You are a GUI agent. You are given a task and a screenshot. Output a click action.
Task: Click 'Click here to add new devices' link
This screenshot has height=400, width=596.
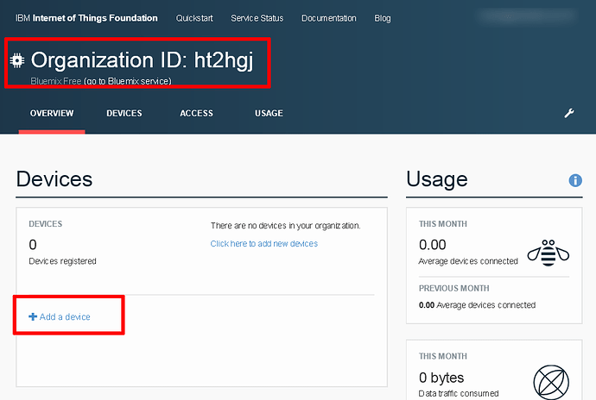[264, 244]
